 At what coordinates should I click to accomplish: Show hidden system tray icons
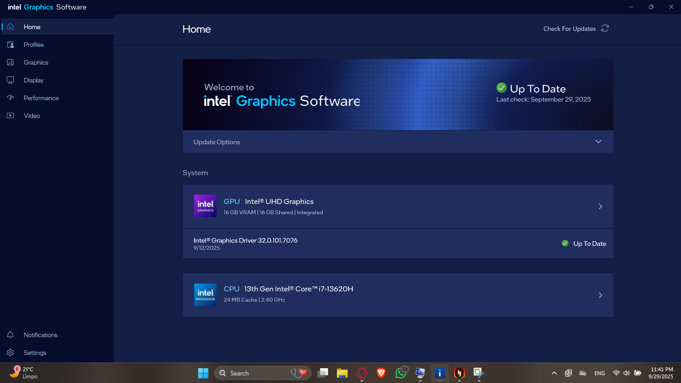pyautogui.click(x=554, y=373)
